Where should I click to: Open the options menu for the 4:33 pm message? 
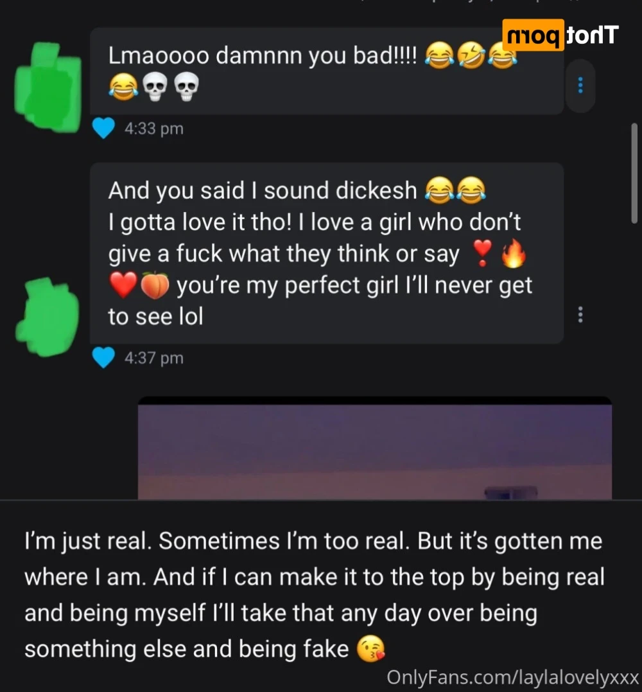coord(580,85)
